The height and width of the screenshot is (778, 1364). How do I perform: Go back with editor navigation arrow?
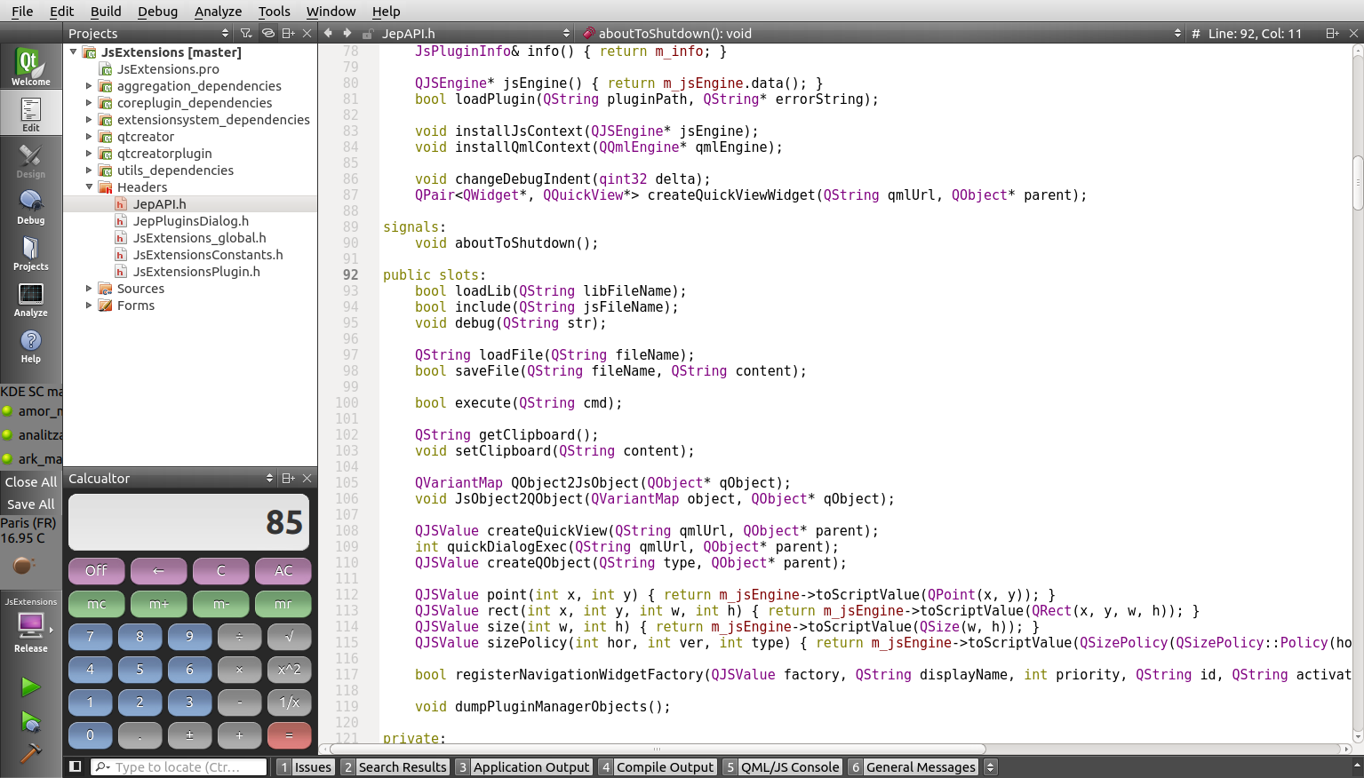click(x=328, y=33)
